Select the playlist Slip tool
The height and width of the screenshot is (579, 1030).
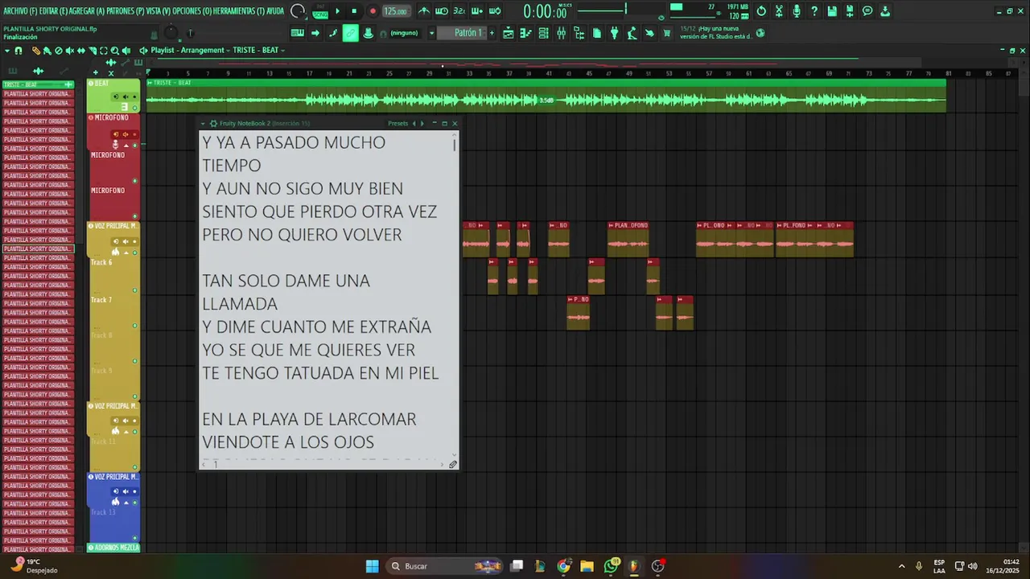pos(81,50)
